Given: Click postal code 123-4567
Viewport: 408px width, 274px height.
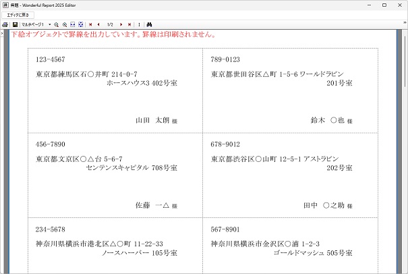Looking at the screenshot, I should (50, 59).
